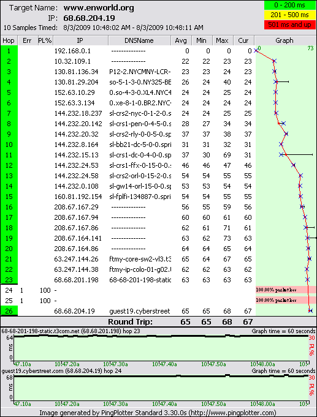Click DNS name so-5-1-3-0.NY325-BE
The height and width of the screenshot is (417, 317).
tap(140, 82)
